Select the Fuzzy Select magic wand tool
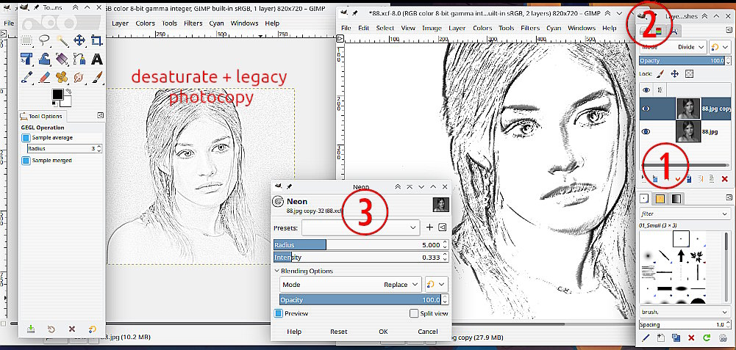This screenshot has width=736, height=350. coord(62,41)
